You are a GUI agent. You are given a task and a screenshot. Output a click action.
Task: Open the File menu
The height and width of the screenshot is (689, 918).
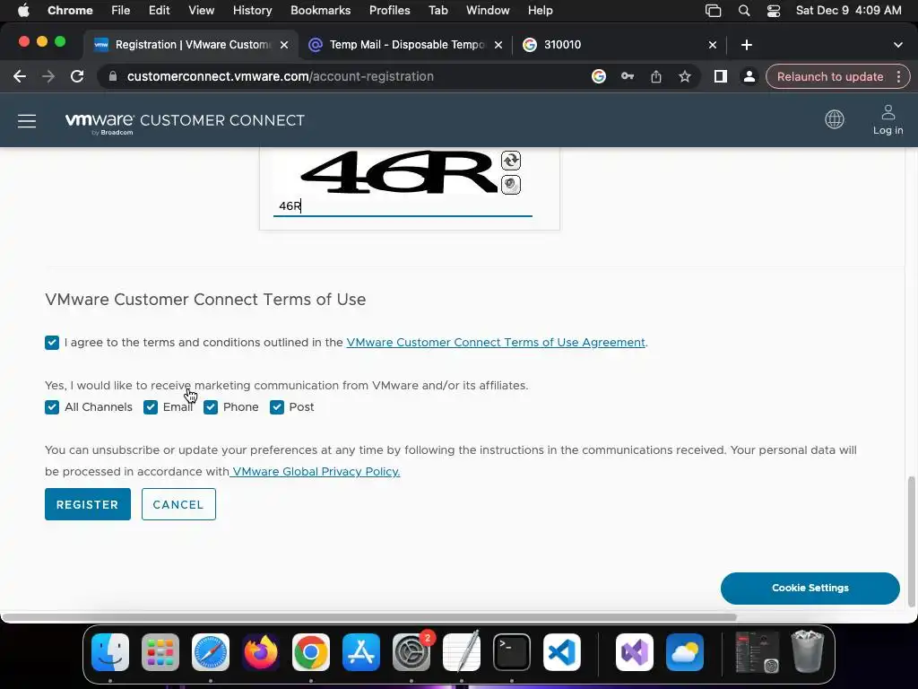click(121, 11)
